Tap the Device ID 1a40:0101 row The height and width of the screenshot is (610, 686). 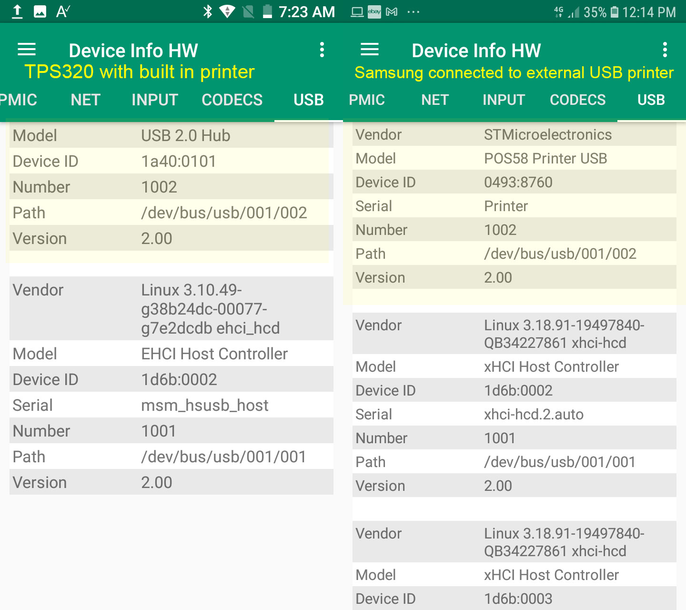171,161
